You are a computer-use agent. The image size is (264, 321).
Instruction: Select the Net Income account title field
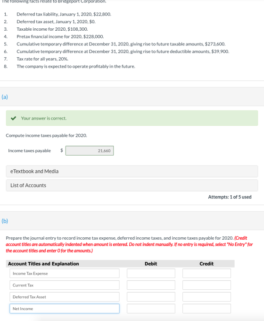[65, 309]
